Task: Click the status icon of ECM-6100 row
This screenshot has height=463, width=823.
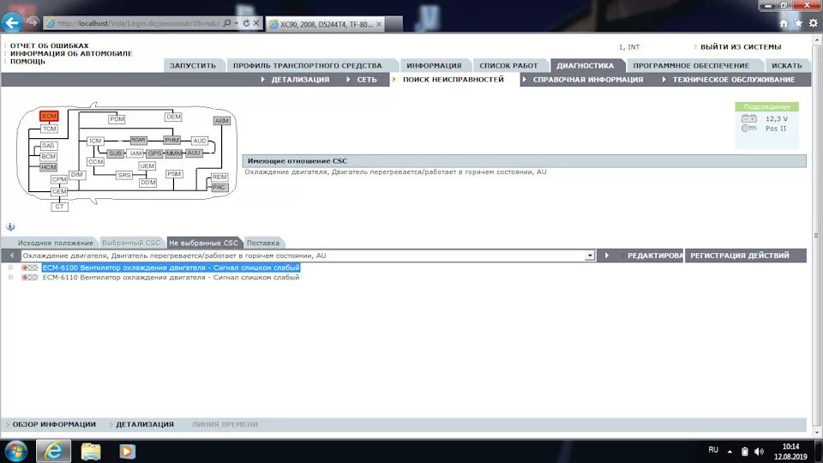Action: (29, 268)
